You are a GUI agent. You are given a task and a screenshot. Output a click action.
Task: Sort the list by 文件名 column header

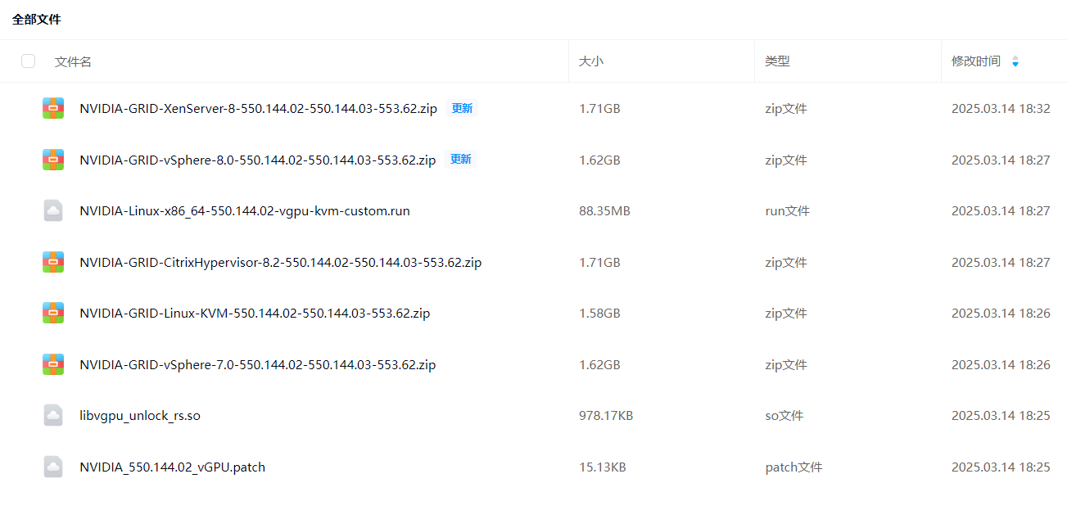click(x=73, y=61)
